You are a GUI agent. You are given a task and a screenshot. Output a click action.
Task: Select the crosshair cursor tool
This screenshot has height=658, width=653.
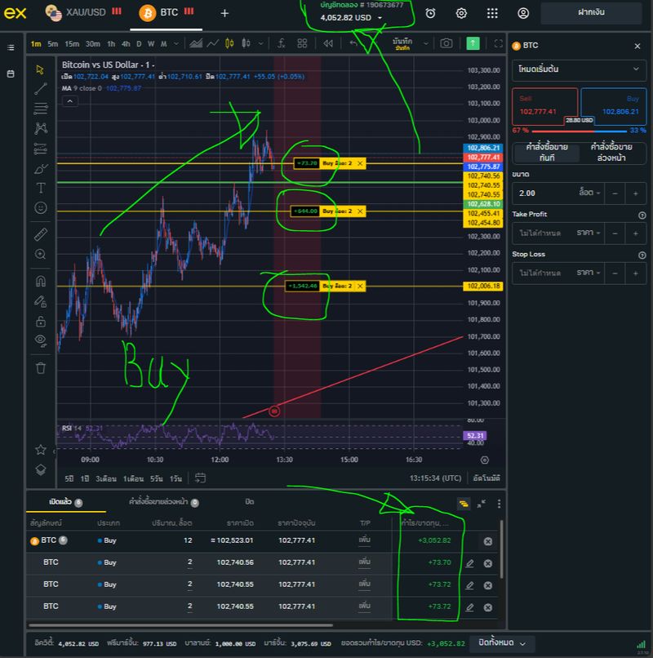39,69
